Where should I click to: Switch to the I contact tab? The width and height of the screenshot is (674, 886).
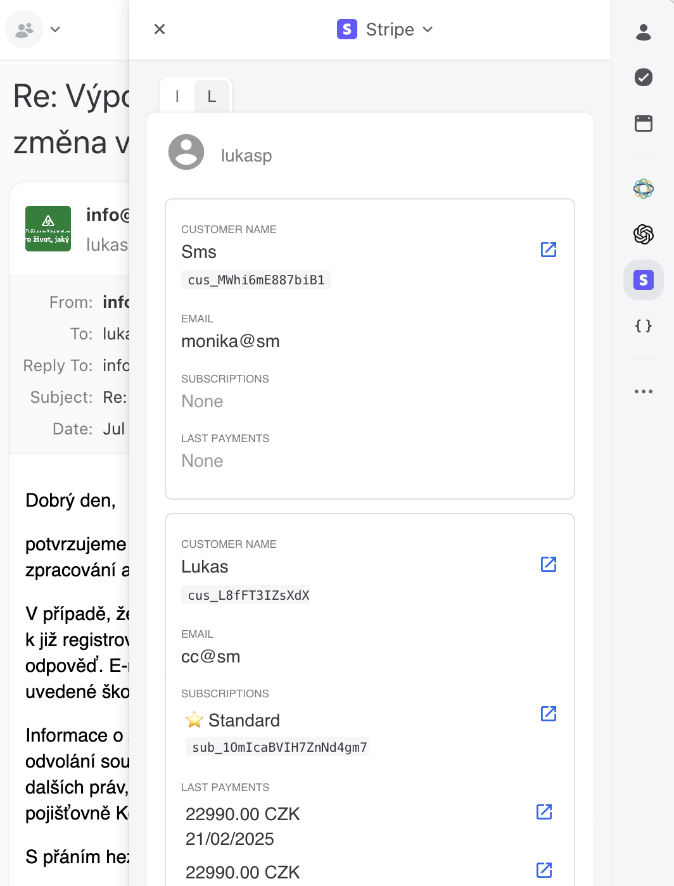(x=177, y=96)
